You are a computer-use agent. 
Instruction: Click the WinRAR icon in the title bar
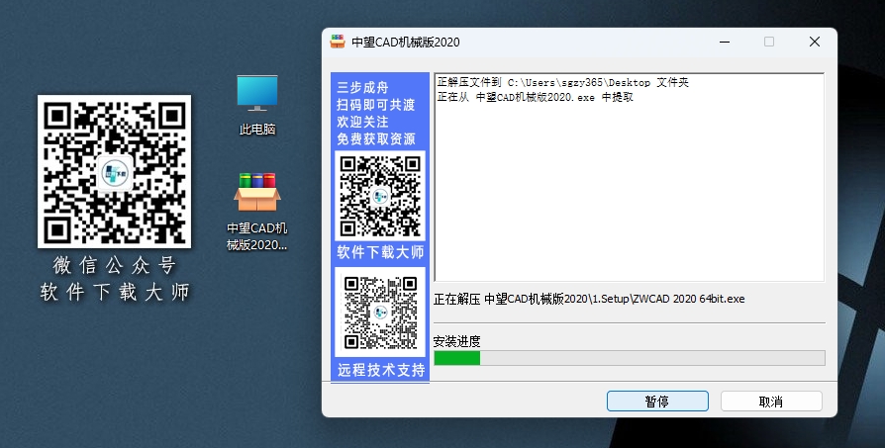[338, 42]
